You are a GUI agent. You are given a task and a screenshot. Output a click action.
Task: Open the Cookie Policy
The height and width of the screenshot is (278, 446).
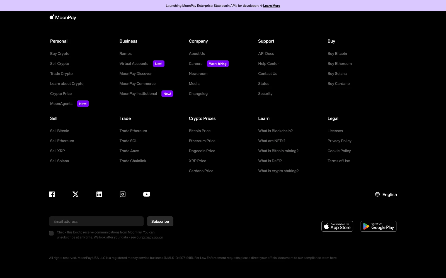tap(339, 151)
